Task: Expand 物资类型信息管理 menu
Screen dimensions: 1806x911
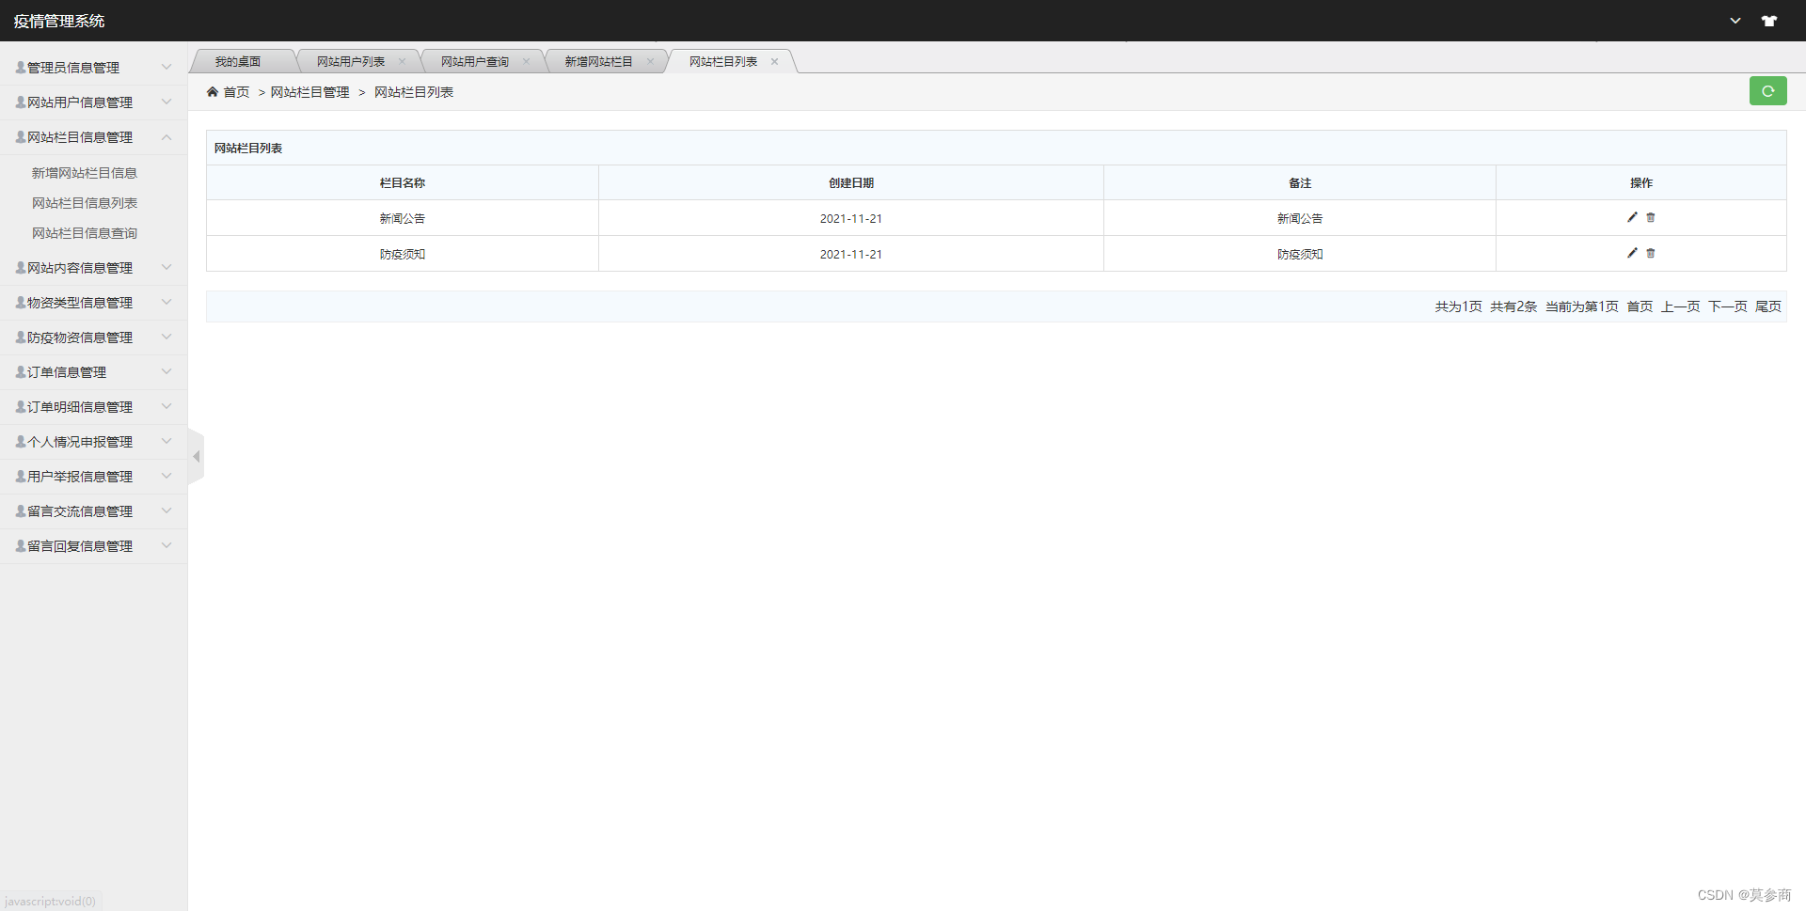Action: point(93,303)
